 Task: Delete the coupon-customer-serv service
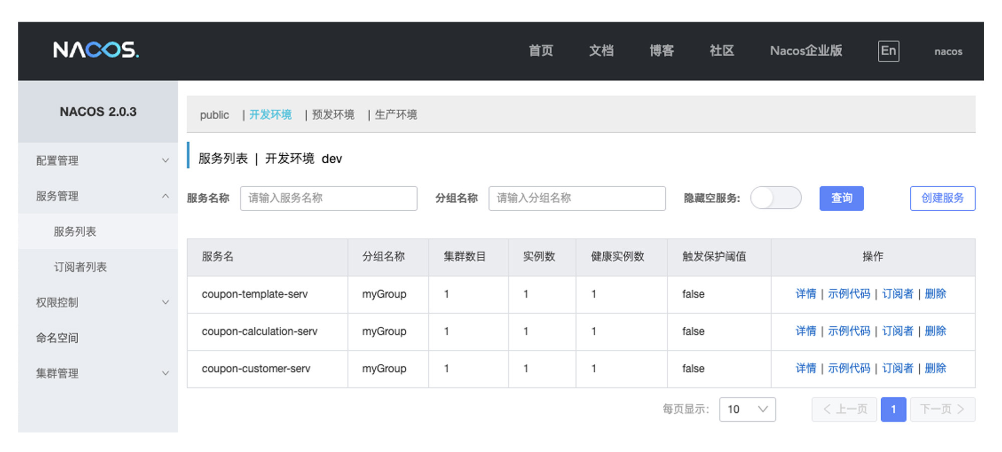935,368
